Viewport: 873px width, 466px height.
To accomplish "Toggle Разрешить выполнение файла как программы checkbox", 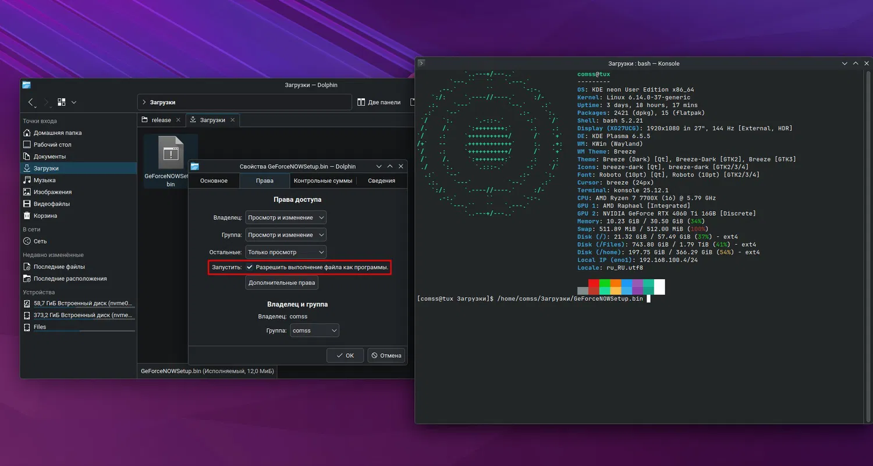I will pos(250,267).
